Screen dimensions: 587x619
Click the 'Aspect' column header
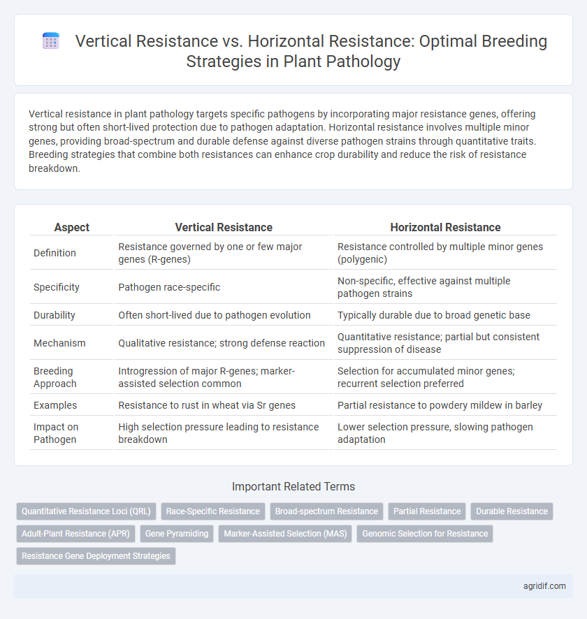point(72,227)
